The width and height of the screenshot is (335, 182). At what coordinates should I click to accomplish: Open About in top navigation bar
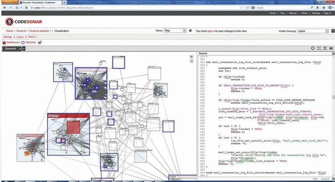[x=304, y=13]
